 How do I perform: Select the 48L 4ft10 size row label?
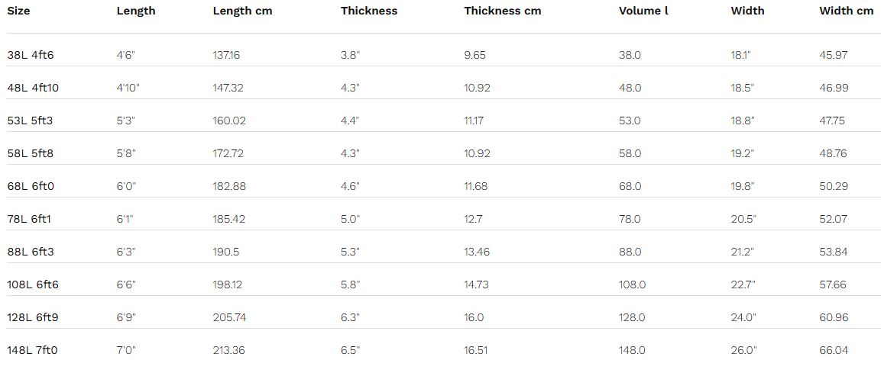[x=33, y=88]
